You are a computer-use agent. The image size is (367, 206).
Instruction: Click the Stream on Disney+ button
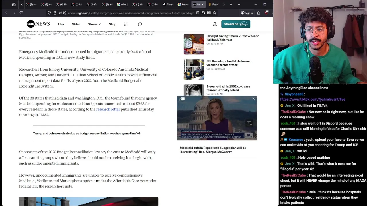coord(236,24)
